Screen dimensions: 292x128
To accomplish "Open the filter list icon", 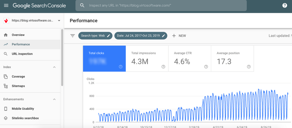I will click(73, 36).
